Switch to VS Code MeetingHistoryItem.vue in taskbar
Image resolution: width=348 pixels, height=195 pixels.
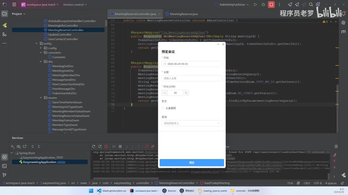(x=112, y=191)
